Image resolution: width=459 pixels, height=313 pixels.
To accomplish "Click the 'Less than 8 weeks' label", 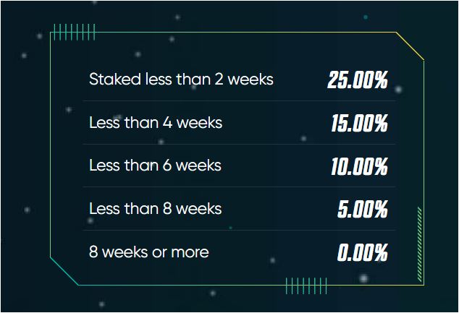I will (x=155, y=209).
